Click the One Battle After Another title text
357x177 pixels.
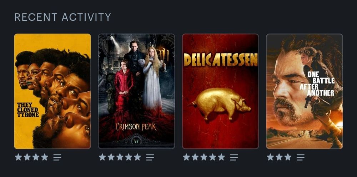(317, 84)
